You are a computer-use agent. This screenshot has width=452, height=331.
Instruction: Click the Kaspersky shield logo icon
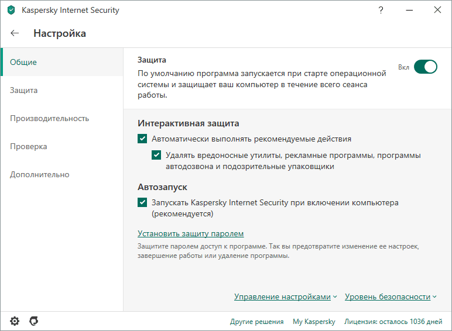tap(11, 11)
